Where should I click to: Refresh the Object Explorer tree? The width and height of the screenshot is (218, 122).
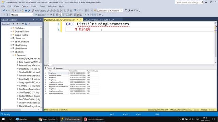[26, 24]
